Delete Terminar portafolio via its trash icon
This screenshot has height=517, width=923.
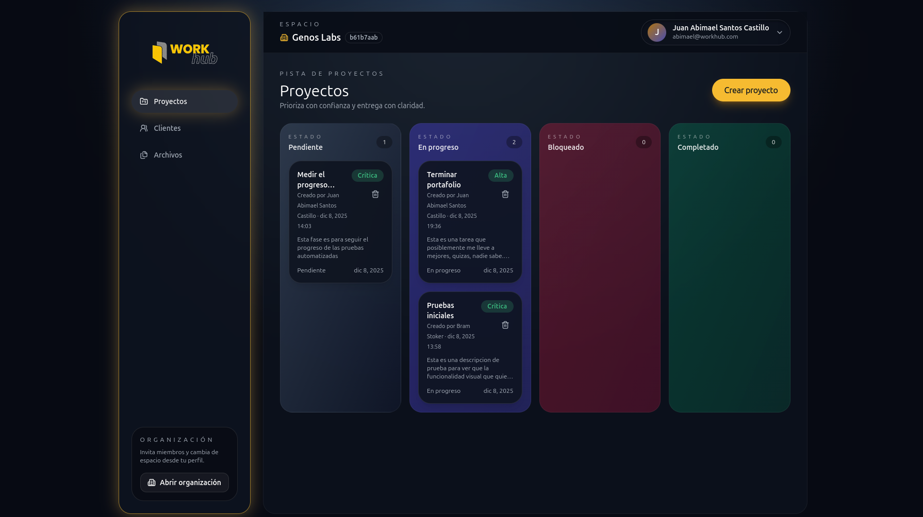click(505, 194)
